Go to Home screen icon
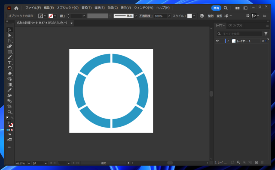Viewport: 275px width, 170px height. [16, 8]
